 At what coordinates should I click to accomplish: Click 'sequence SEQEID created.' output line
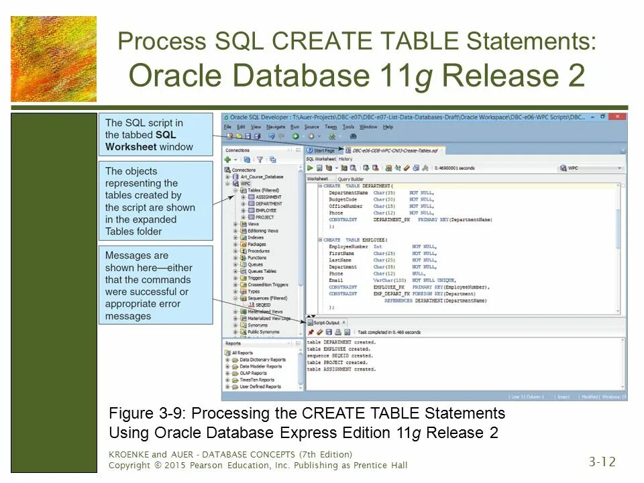pyautogui.click(x=339, y=356)
